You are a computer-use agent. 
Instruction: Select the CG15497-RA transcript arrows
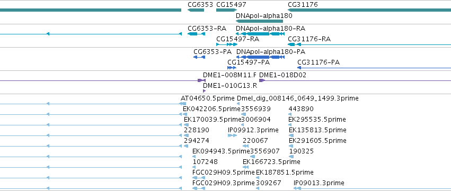click(227, 44)
